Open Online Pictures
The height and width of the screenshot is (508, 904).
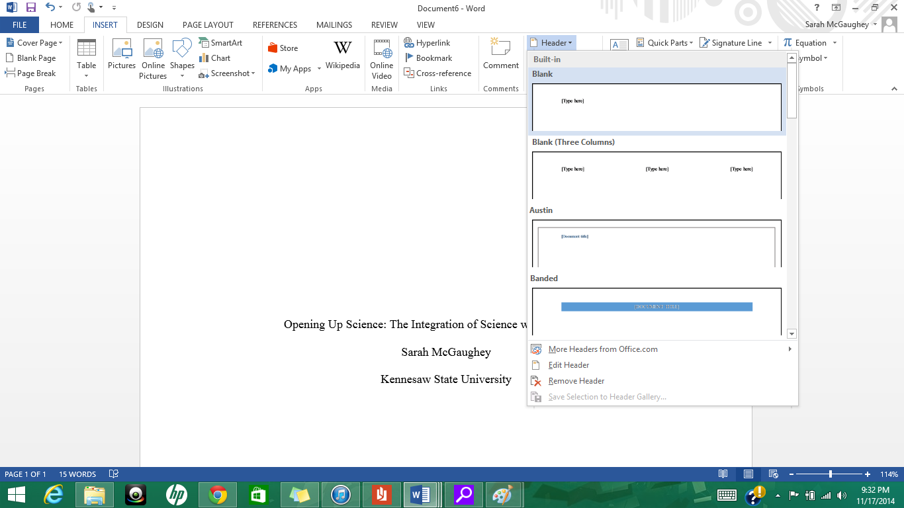(x=153, y=59)
